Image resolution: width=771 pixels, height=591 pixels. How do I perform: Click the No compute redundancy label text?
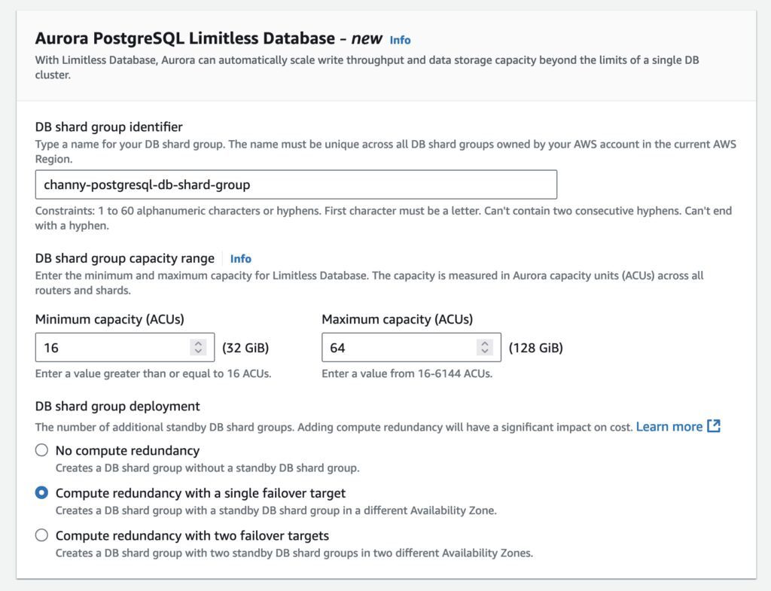[126, 450]
